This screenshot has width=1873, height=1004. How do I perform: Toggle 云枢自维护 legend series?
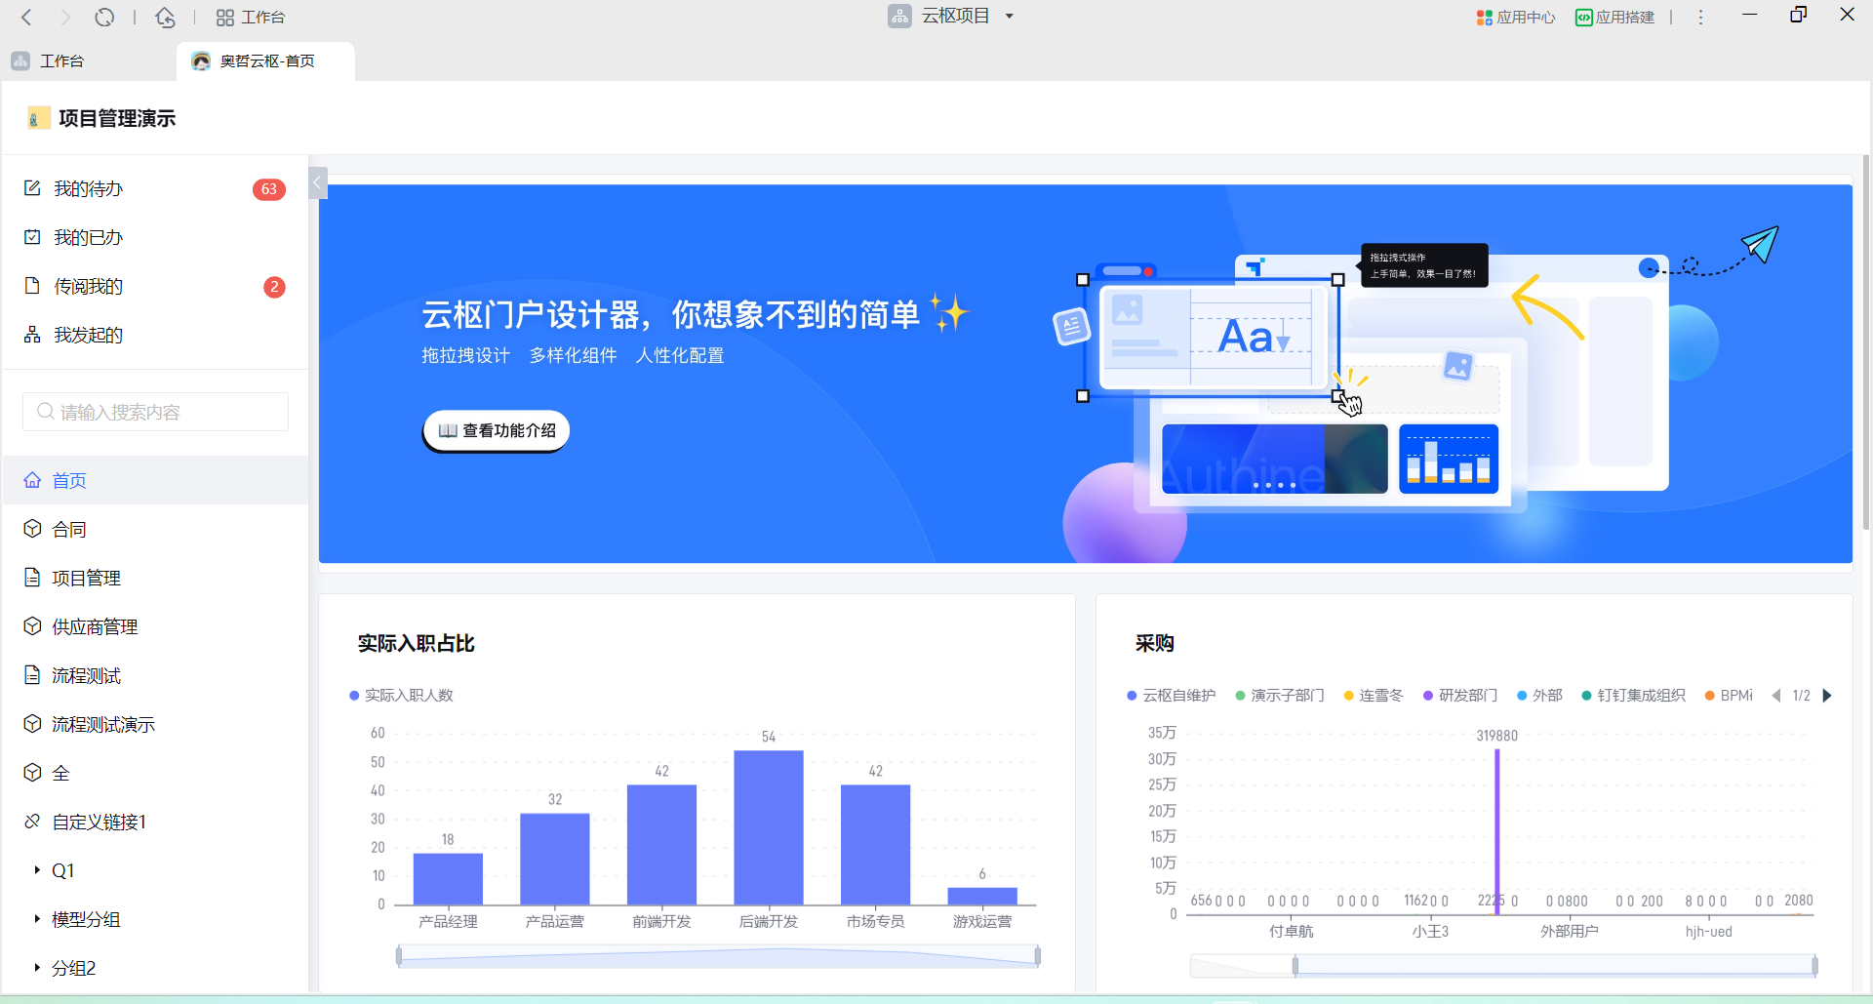pos(1171,696)
